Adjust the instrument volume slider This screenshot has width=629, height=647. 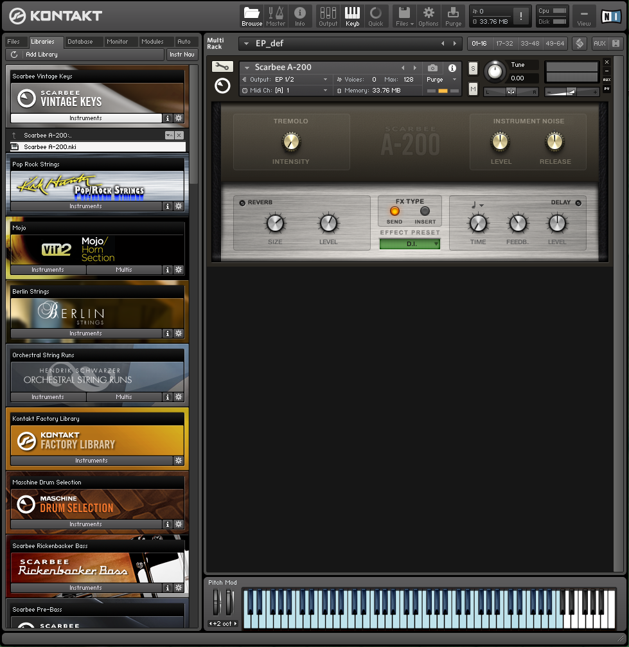(x=572, y=92)
